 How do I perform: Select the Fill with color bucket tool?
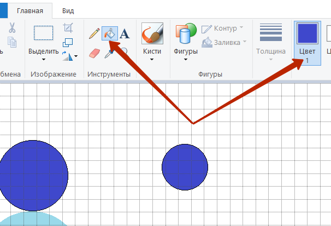110,33
